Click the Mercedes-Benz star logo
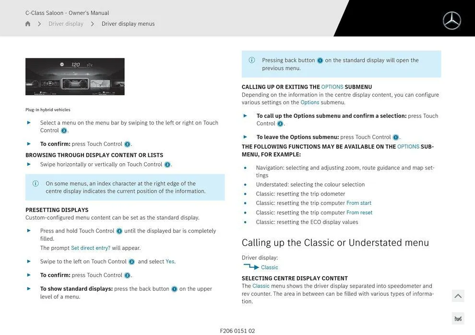The width and height of the screenshot is (475, 335). tap(451, 21)
